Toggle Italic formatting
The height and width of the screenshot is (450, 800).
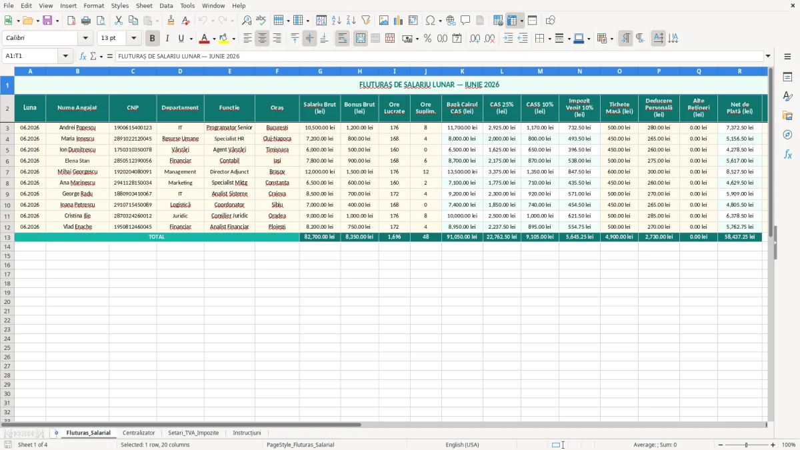pos(167,39)
